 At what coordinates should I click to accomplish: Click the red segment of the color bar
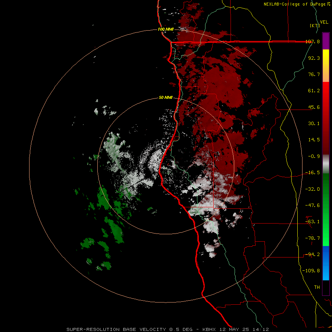pos(326,118)
